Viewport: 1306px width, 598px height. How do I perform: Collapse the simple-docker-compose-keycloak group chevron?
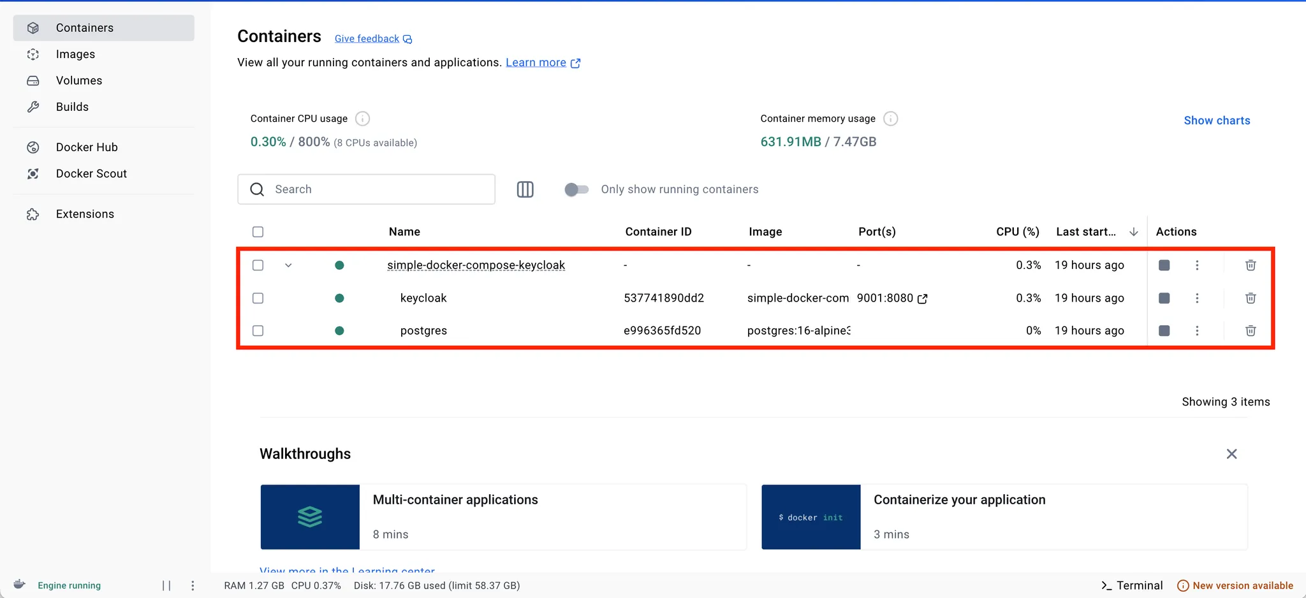point(288,265)
